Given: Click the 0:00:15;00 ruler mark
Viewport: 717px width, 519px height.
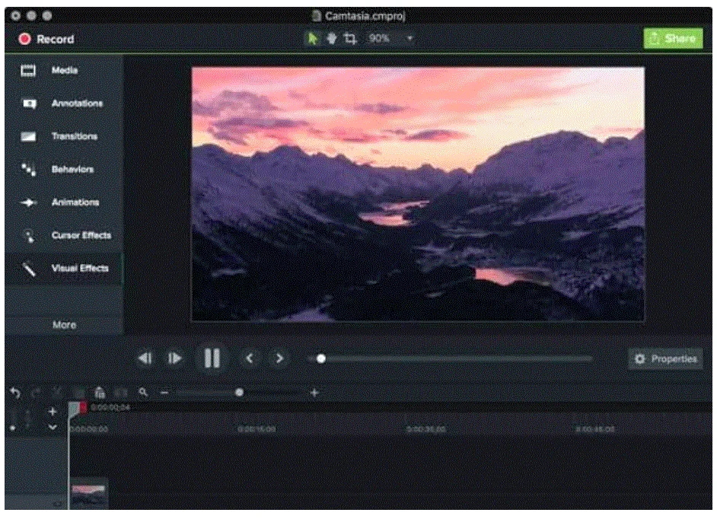Looking at the screenshot, I should 257,429.
